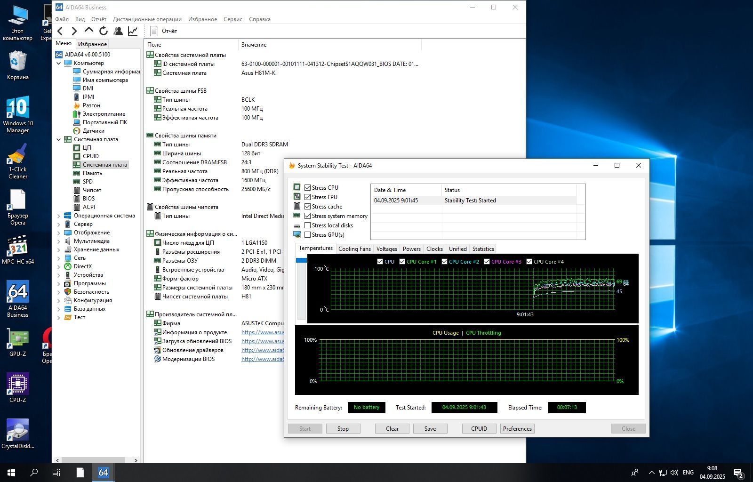Expand the Тест tree node
Screen dimensions: 753x482
pos(59,317)
